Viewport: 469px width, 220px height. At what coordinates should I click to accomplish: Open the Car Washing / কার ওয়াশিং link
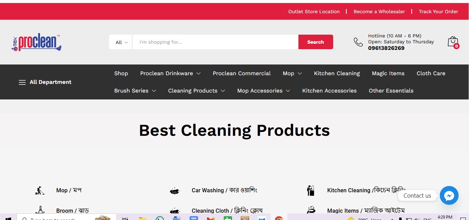[224, 190]
